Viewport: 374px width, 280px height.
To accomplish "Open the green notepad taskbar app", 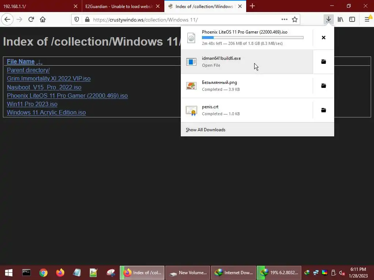I will 93,273.
